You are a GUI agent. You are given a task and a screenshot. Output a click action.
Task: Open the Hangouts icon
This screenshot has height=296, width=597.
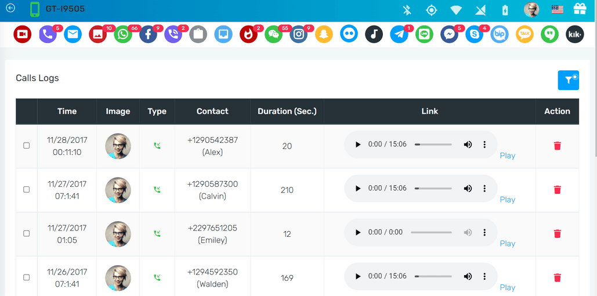pos(550,34)
